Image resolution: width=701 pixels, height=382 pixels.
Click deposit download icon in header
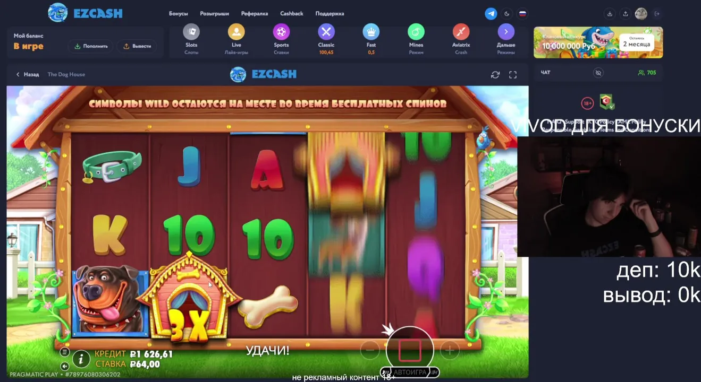(610, 14)
